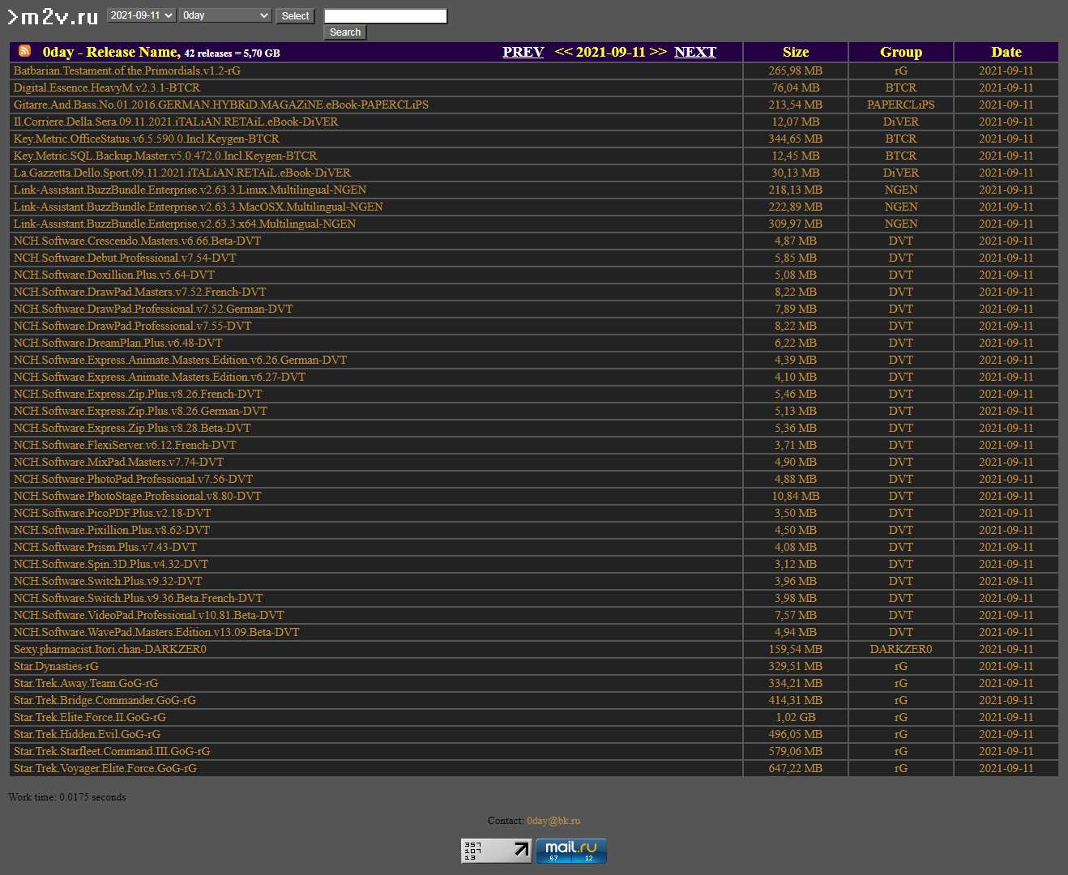Focus the search text field

386,16
